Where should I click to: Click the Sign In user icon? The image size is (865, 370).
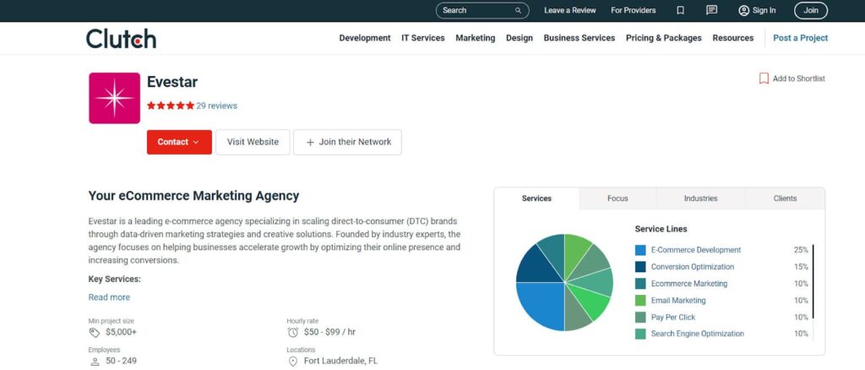click(743, 10)
